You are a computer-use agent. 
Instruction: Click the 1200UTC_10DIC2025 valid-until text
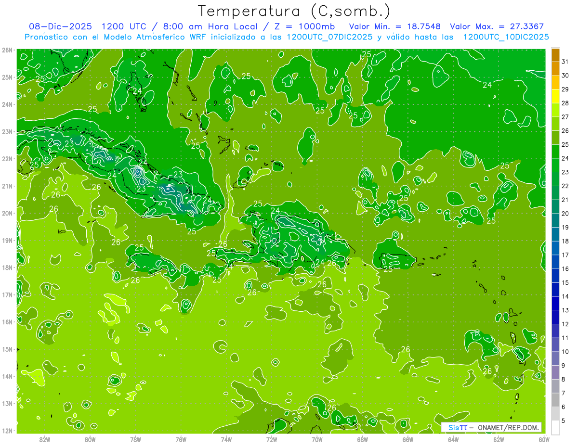[x=506, y=37]
